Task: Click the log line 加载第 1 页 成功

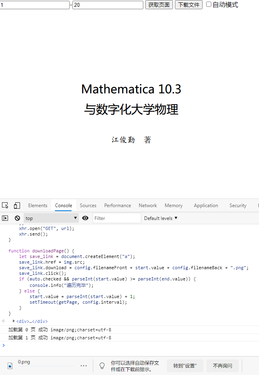Action: [60, 338]
